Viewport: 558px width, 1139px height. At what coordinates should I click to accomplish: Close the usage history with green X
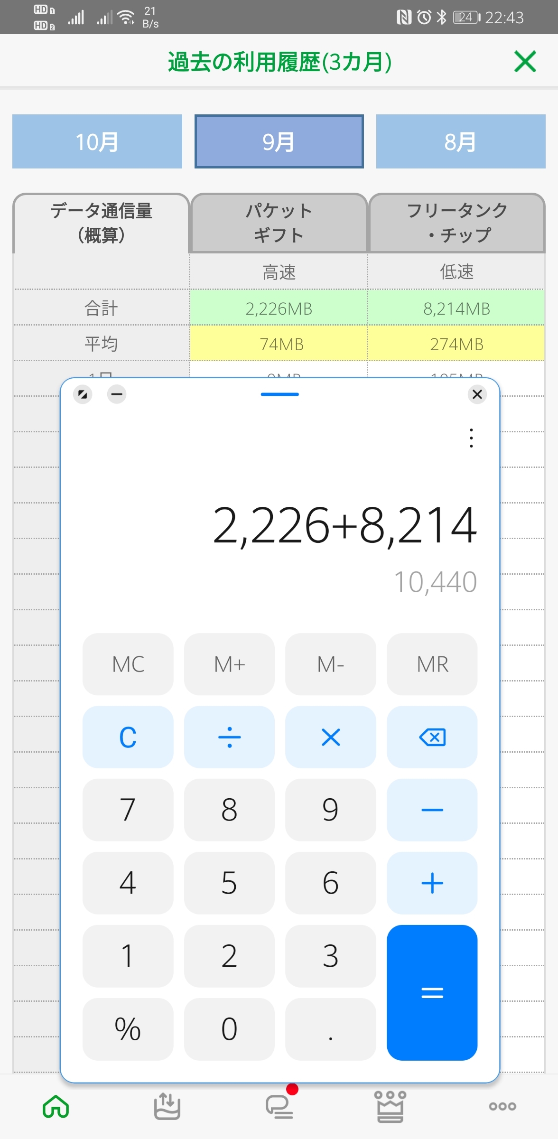tap(525, 62)
